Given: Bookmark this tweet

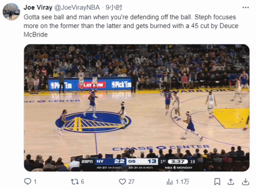Looking at the screenshot, I should 217,182.
